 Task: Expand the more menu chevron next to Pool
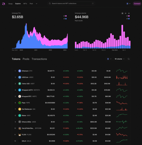coord(37,4)
